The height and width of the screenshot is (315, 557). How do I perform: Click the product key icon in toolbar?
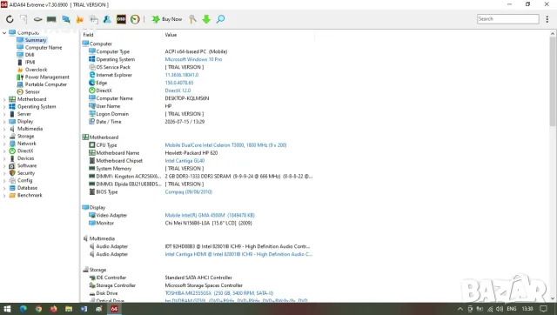[192, 19]
